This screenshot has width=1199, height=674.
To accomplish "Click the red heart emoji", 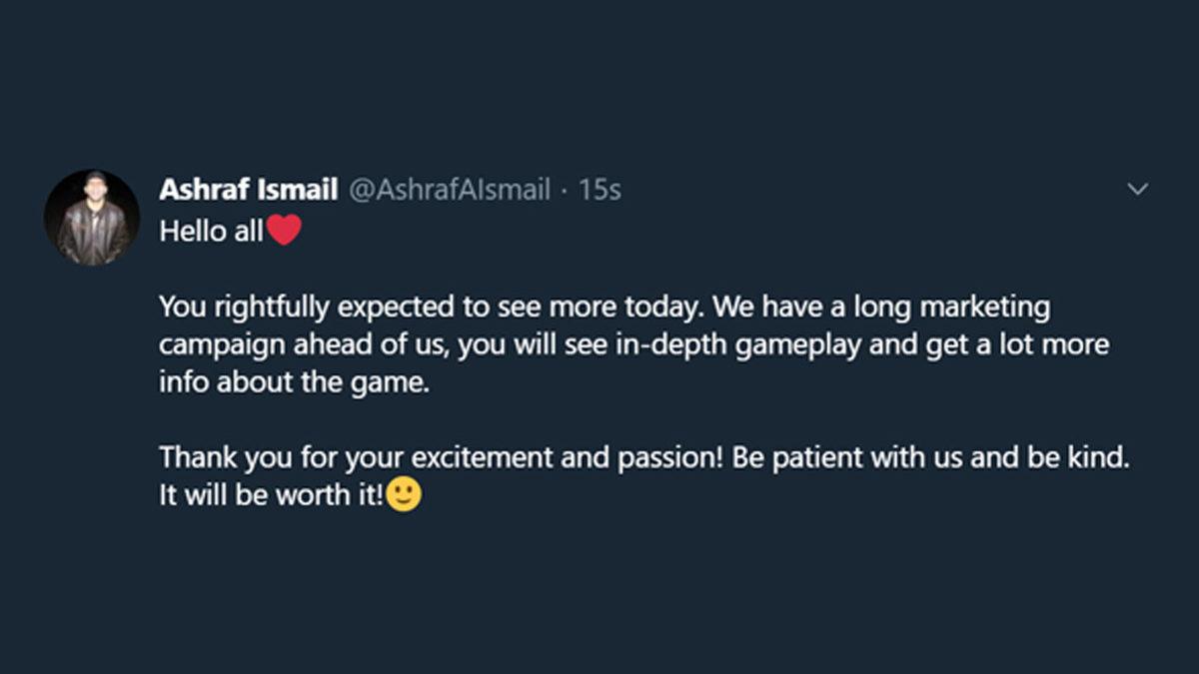I will click(284, 232).
